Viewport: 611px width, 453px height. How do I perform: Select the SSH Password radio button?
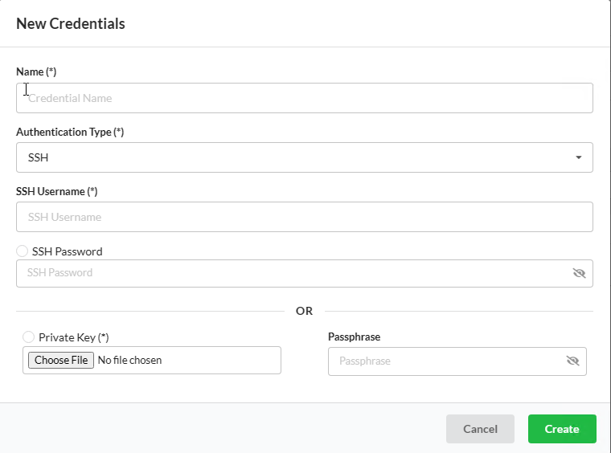pyautogui.click(x=22, y=251)
